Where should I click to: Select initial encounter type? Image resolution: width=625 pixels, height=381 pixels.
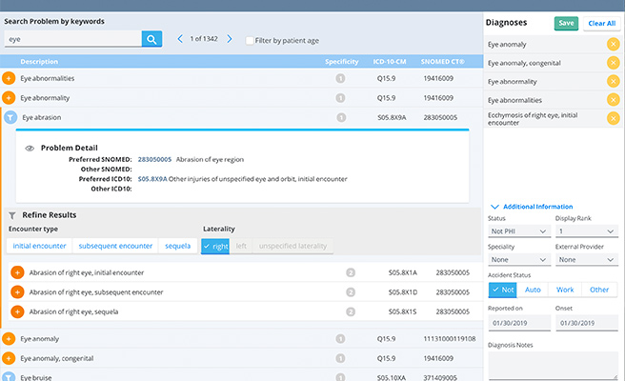[39, 246]
